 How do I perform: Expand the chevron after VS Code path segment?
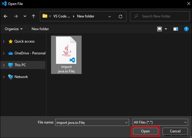point(74,17)
